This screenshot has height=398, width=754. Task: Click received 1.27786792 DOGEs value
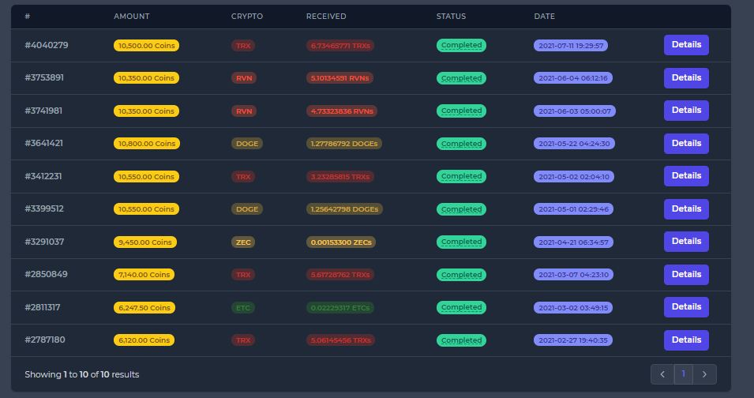point(344,144)
